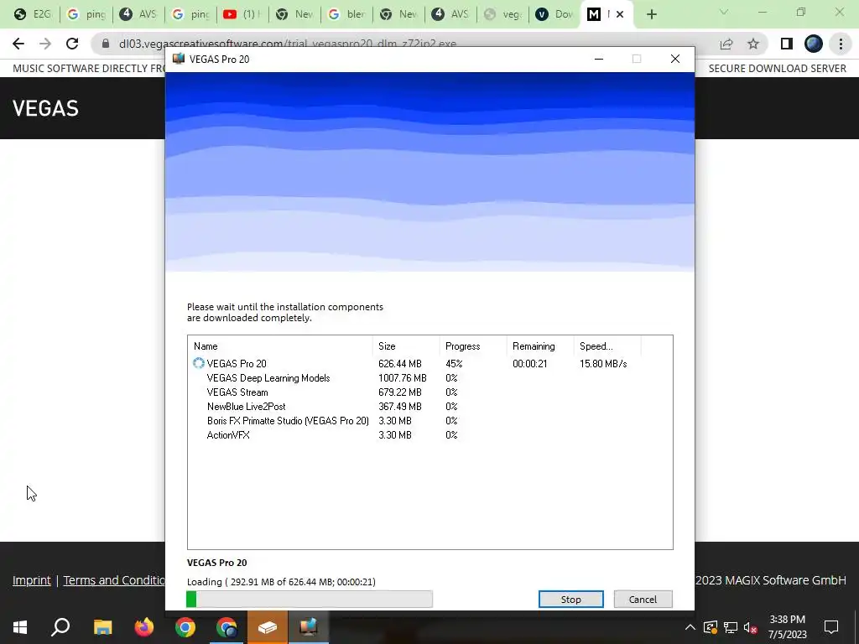
Task: Sort list by Progress column header
Action: point(473,346)
